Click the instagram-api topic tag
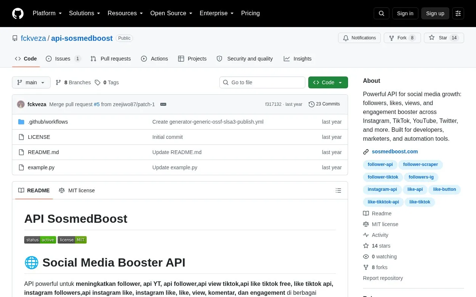Image resolution: width=476 pixels, height=297 pixels. [382, 189]
